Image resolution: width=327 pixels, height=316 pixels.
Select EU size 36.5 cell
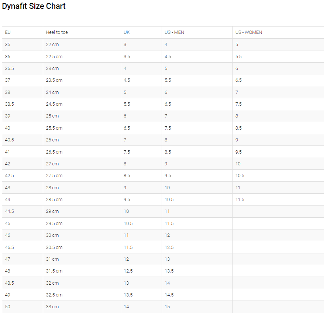pyautogui.click(x=10, y=69)
